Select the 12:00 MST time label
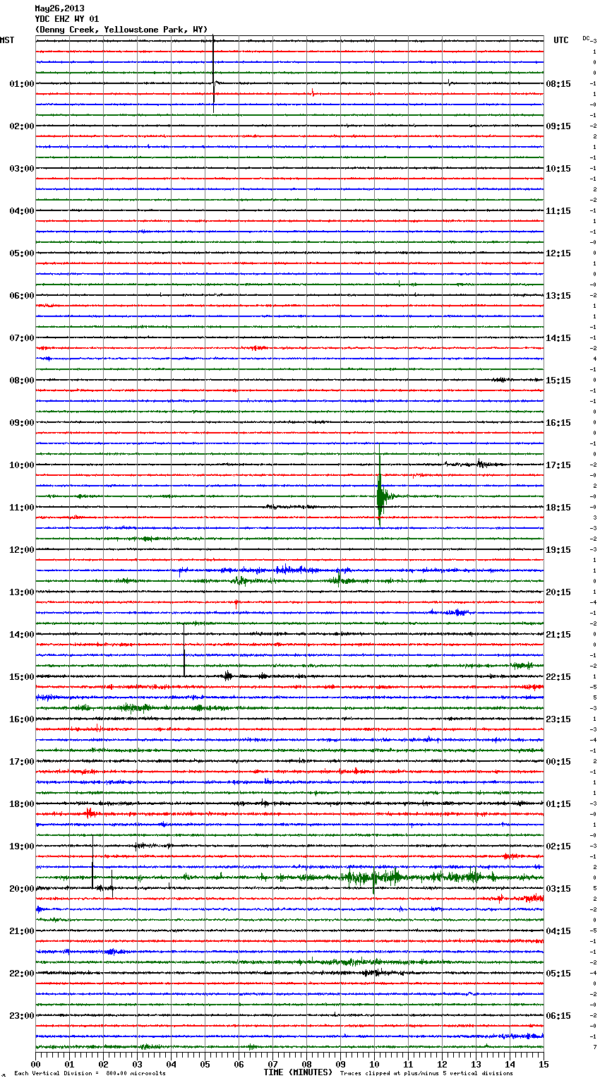Viewport: 600px width, 1083px height. [x=21, y=550]
